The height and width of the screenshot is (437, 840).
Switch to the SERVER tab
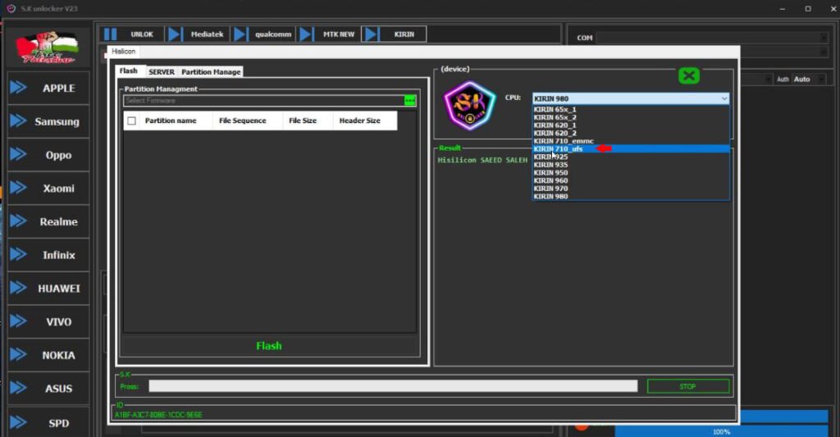162,72
